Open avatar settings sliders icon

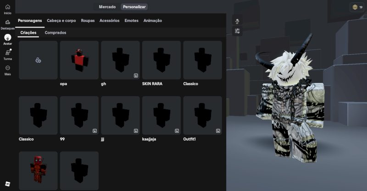pos(237,31)
